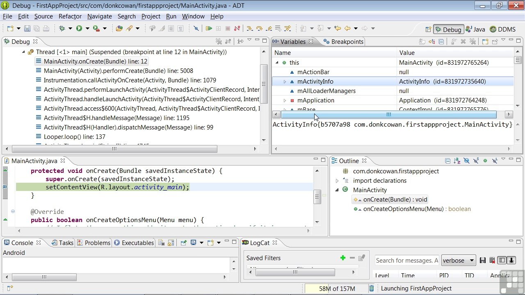This screenshot has width=525, height=295.
Task: Switch to the DDMS perspective
Action: point(503,29)
